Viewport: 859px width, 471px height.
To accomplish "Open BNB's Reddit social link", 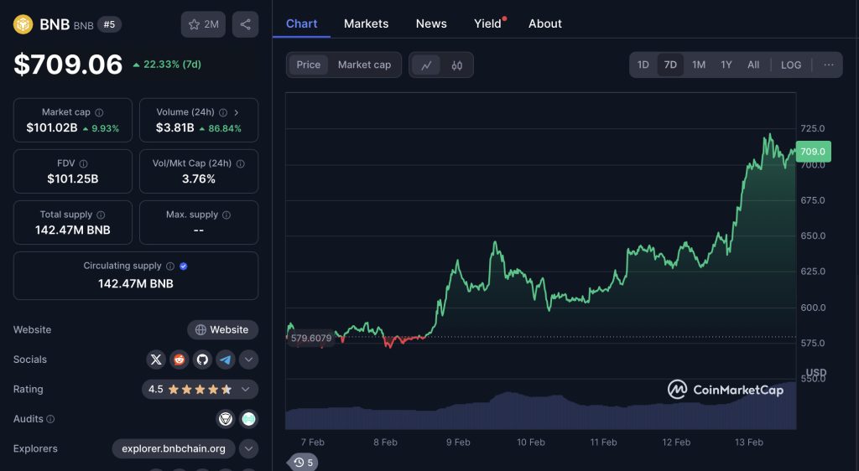I will pos(180,360).
